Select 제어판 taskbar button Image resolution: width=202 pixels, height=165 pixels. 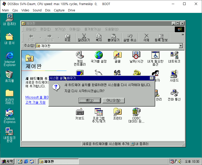[59, 161]
